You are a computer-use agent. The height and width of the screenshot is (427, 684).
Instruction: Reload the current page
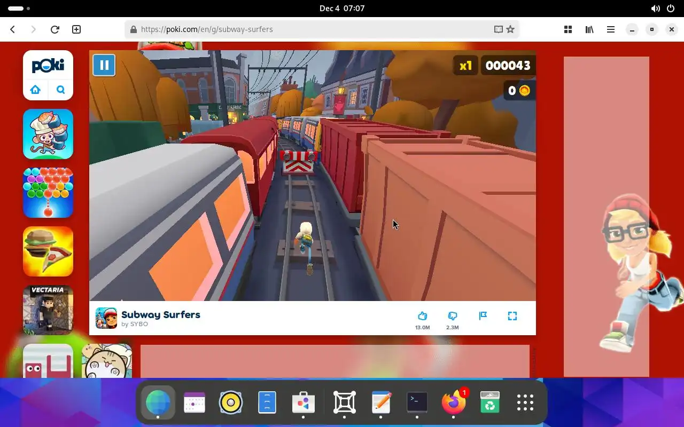55,29
